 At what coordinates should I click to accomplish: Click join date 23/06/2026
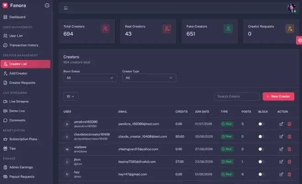204,162
